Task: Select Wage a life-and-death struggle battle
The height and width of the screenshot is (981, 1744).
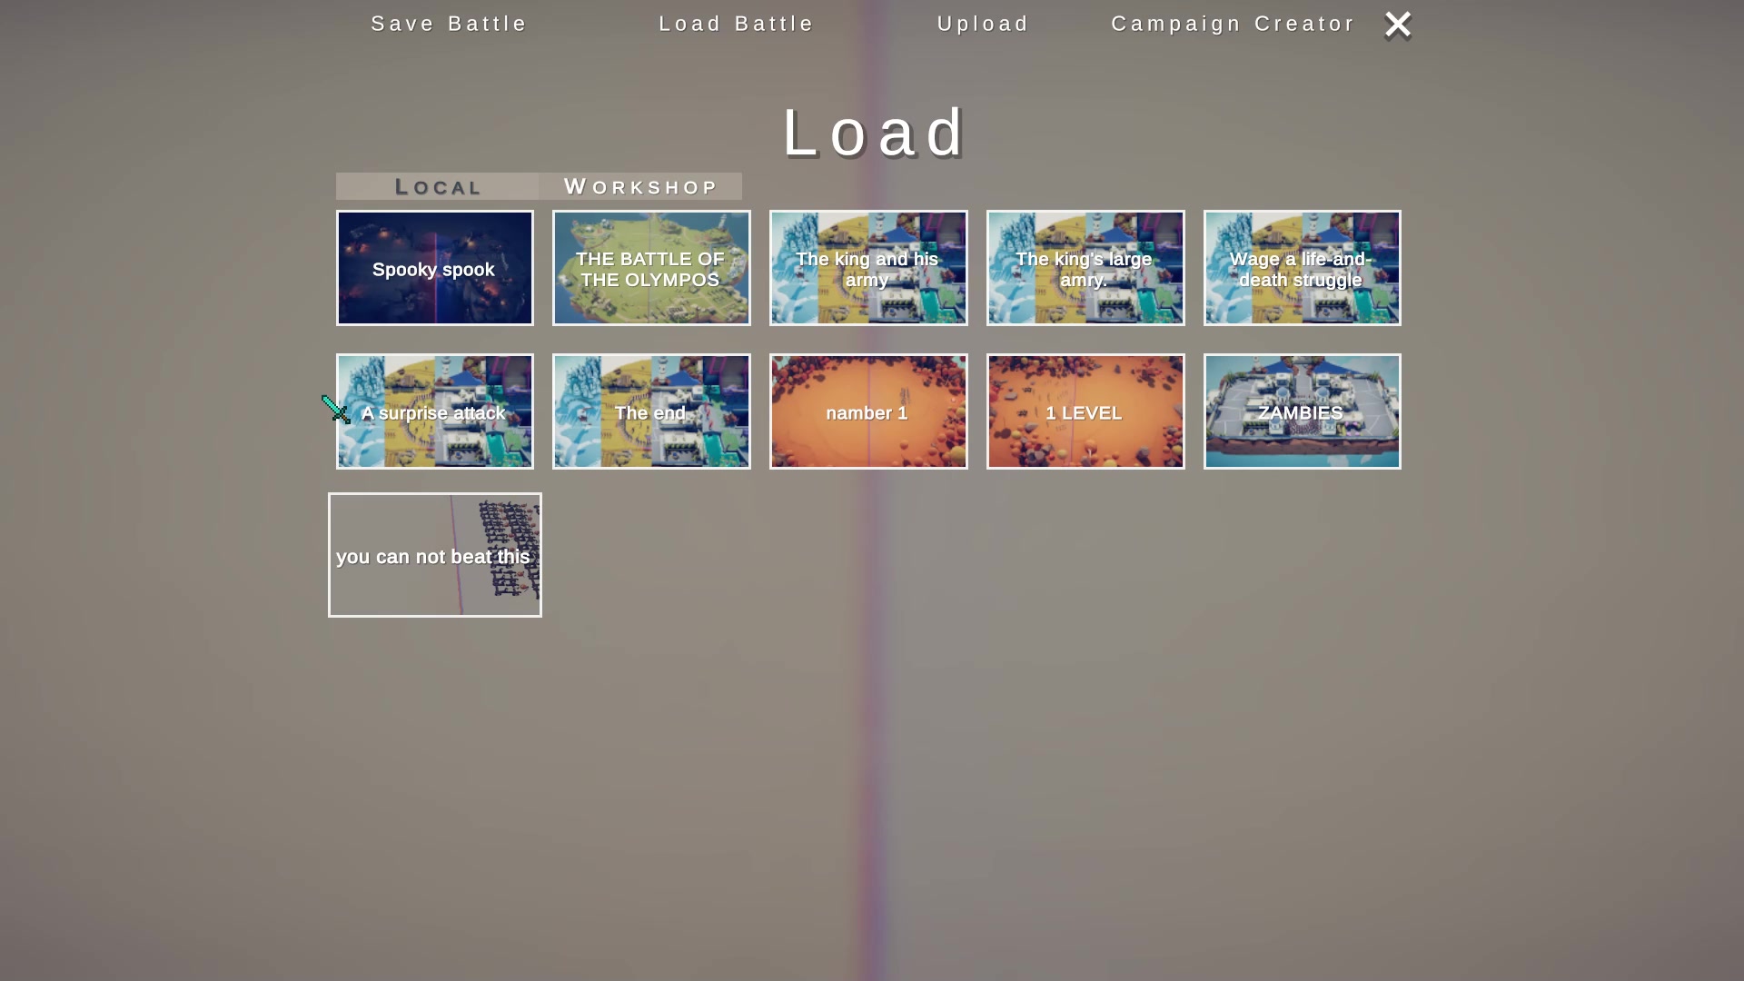Action: [1301, 267]
